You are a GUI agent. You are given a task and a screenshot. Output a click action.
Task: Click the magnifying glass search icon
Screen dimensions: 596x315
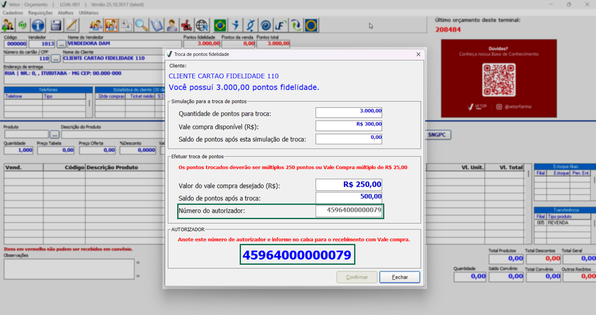point(141,25)
